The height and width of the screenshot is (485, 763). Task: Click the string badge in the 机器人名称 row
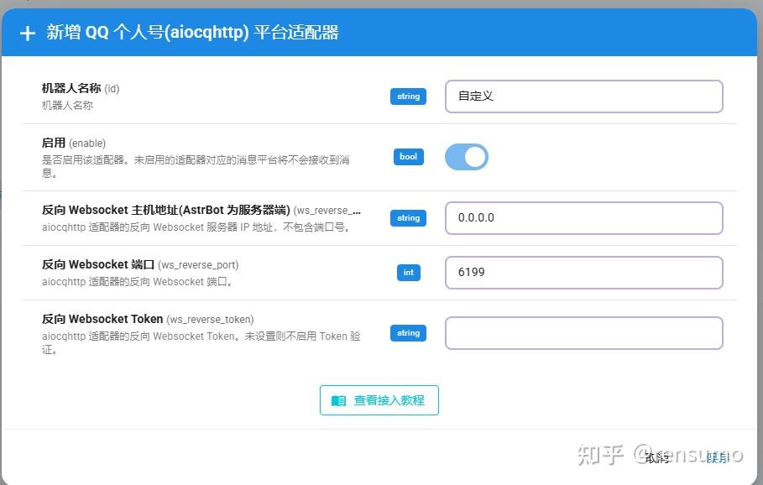(408, 96)
